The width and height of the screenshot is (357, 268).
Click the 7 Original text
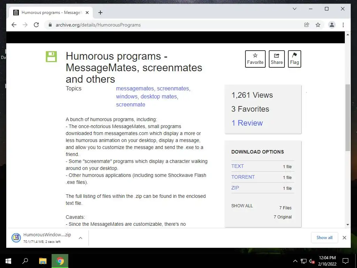coord(282,217)
